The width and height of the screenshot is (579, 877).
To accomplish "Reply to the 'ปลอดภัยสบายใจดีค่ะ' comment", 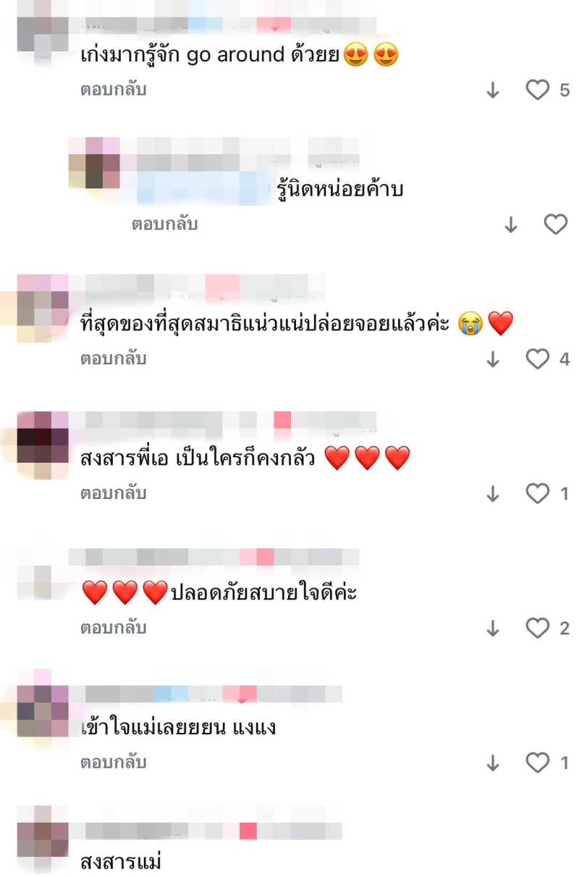I will click(113, 628).
